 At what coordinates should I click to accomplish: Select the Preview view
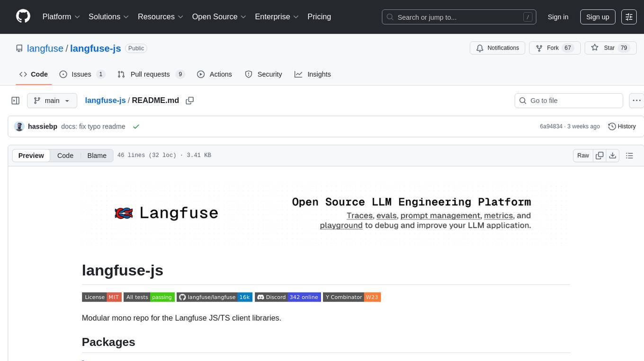[31, 155]
